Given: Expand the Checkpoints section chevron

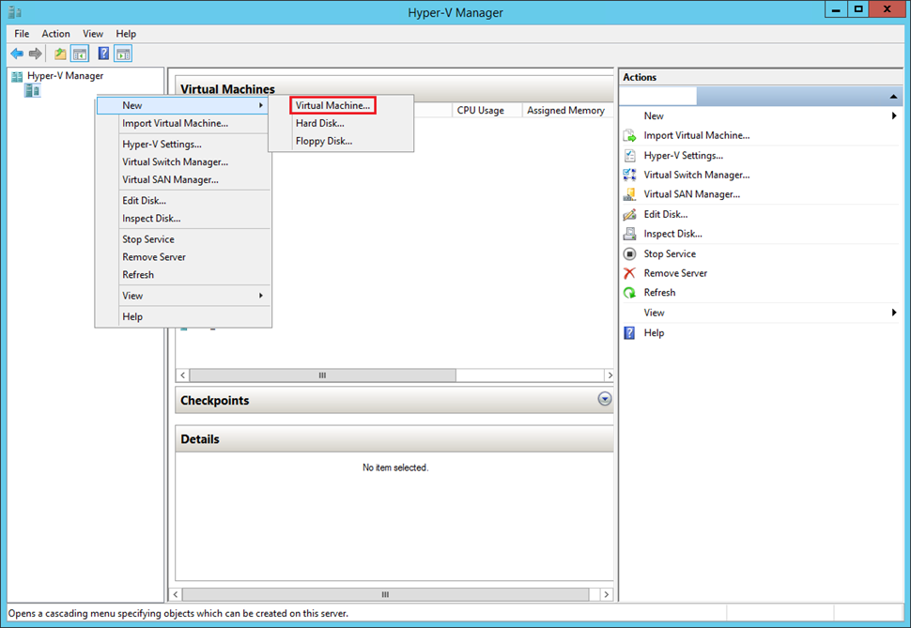Looking at the screenshot, I should (605, 399).
